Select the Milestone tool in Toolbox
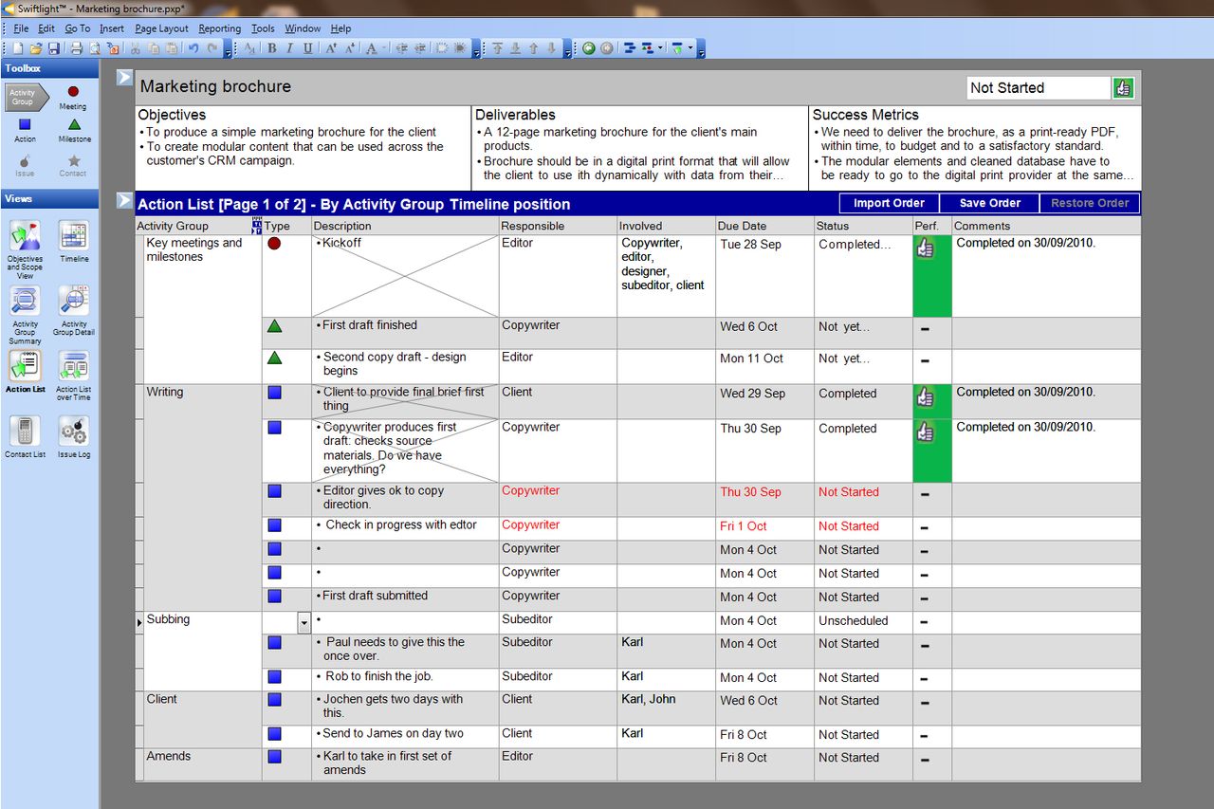The image size is (1214, 809). 74,130
